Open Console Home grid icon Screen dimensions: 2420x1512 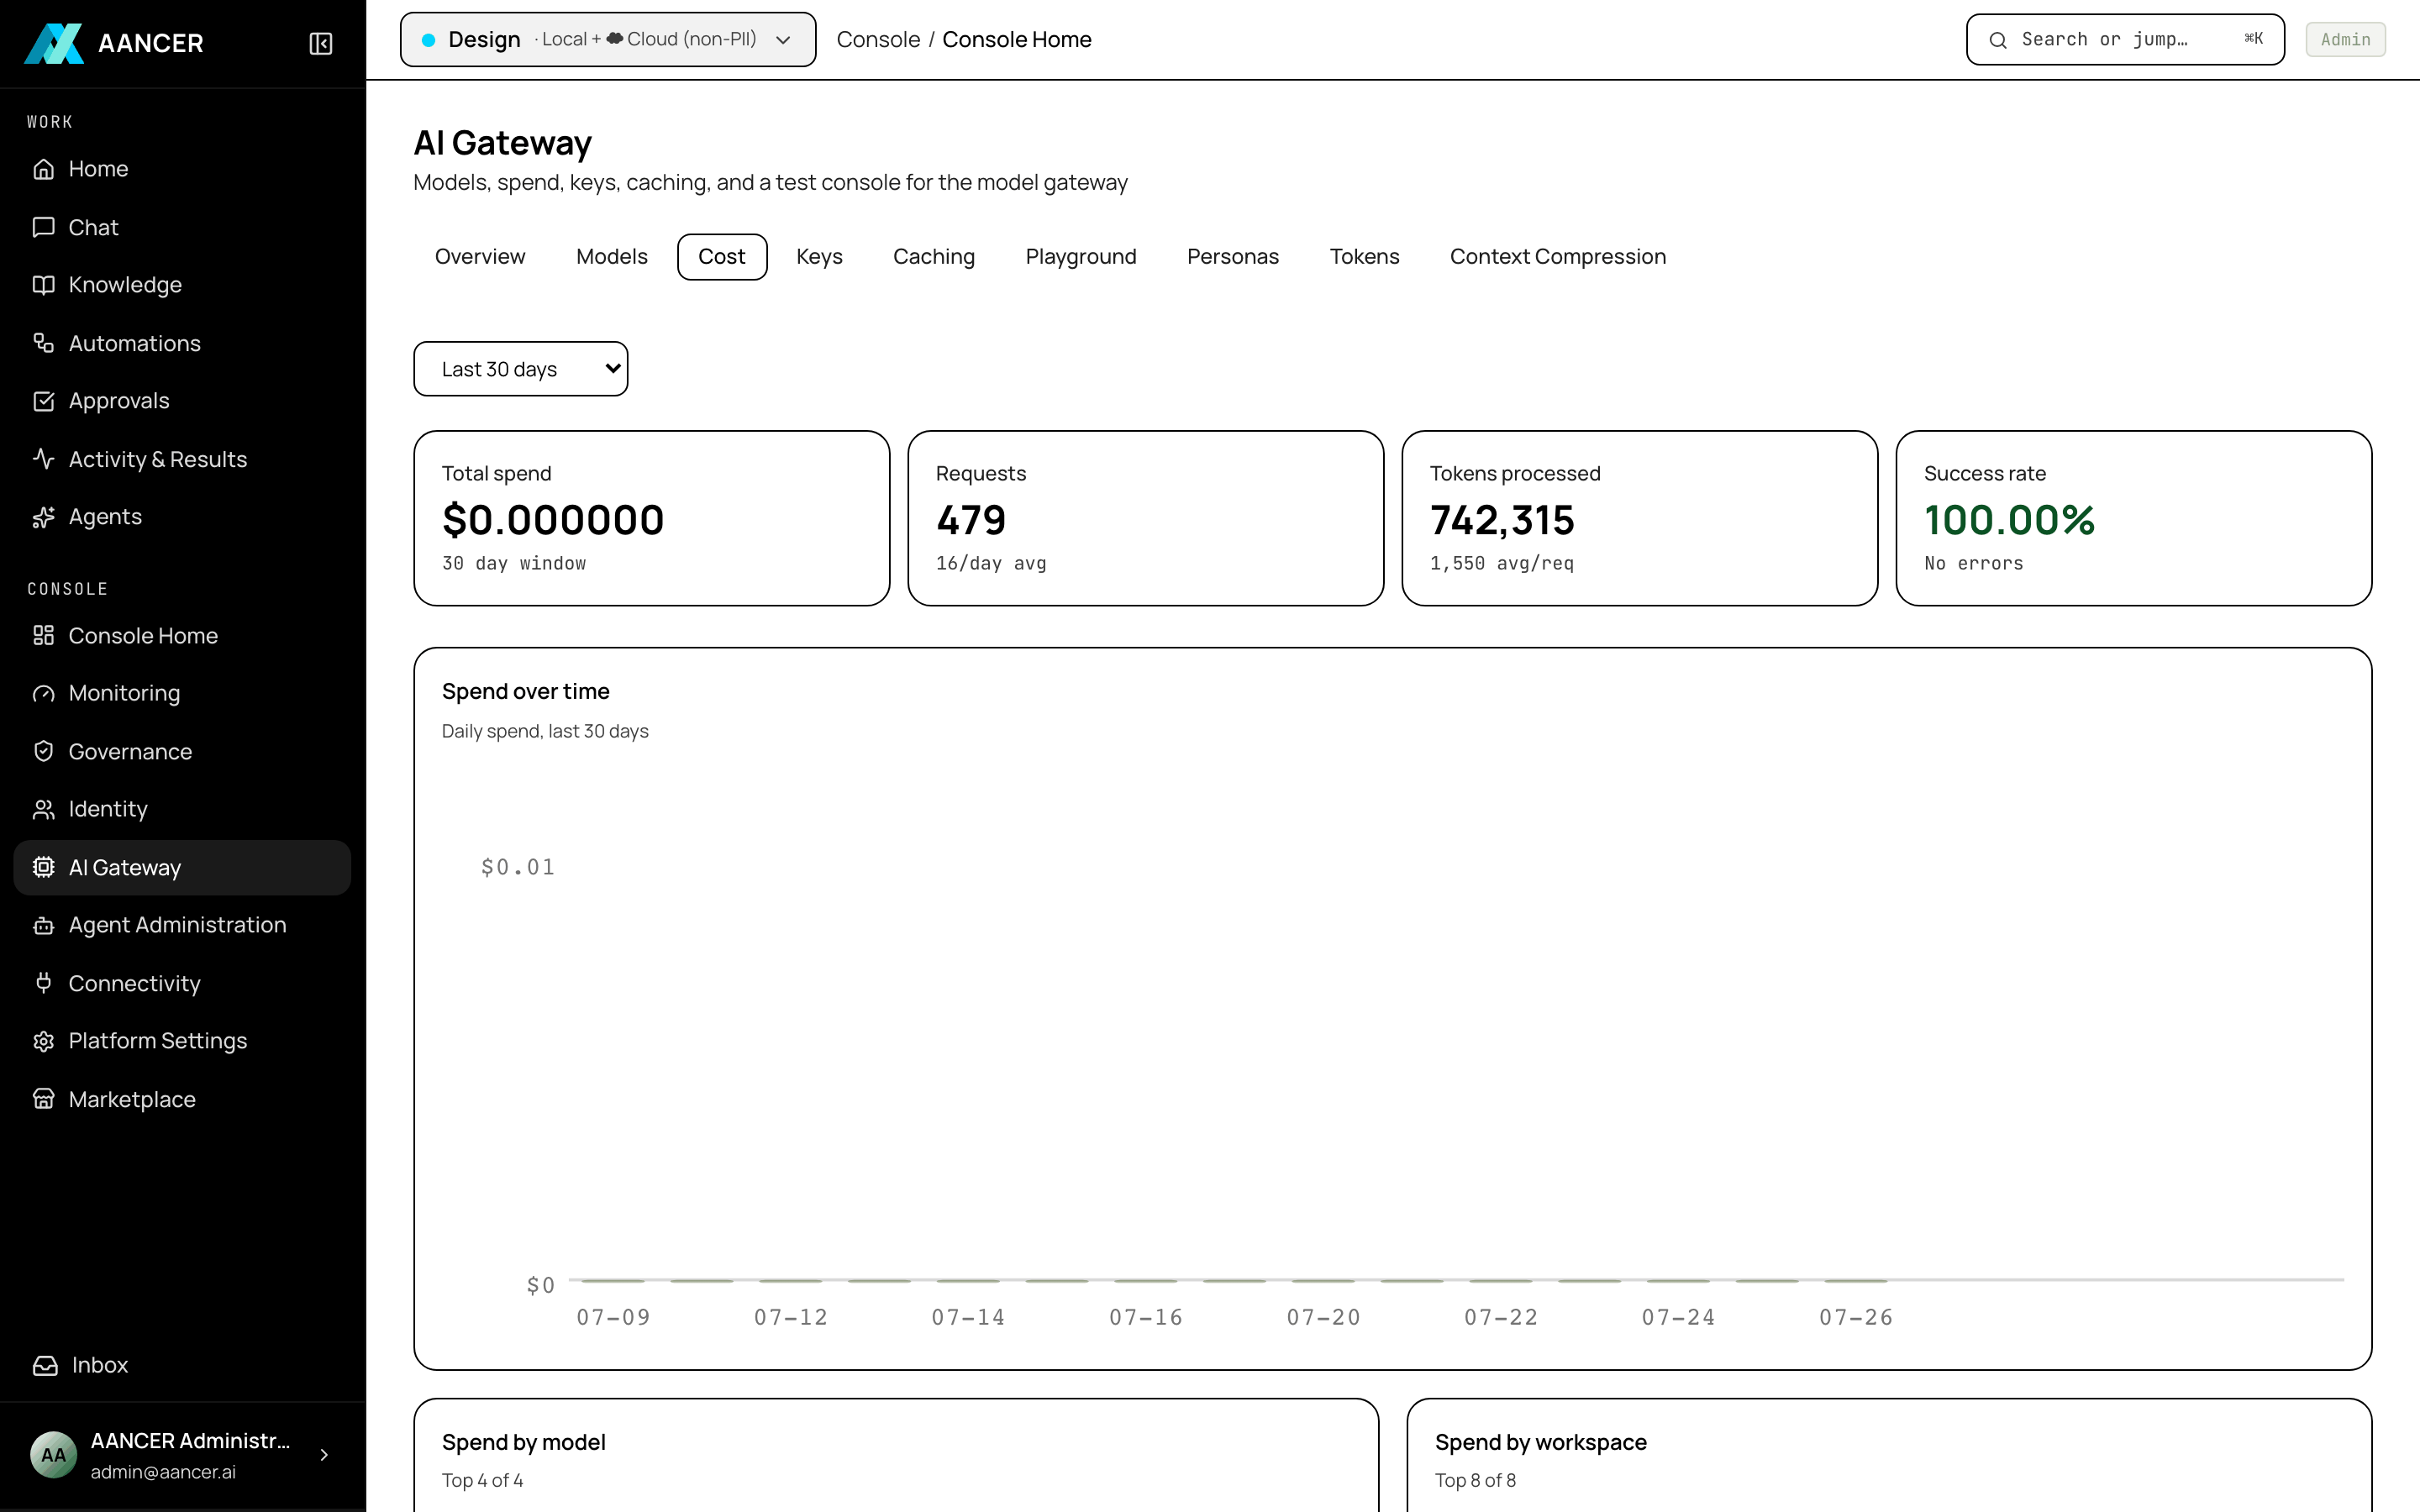pos(43,635)
